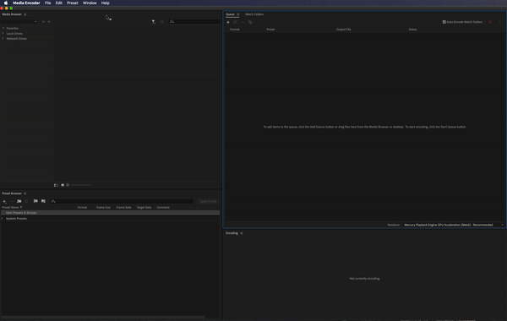This screenshot has width=507, height=321.
Task: Open the Media Encoder app menu
Action: click(x=26, y=3)
